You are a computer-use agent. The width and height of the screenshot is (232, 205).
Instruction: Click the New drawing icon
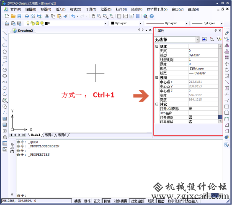pyautogui.click(x=7, y=16)
